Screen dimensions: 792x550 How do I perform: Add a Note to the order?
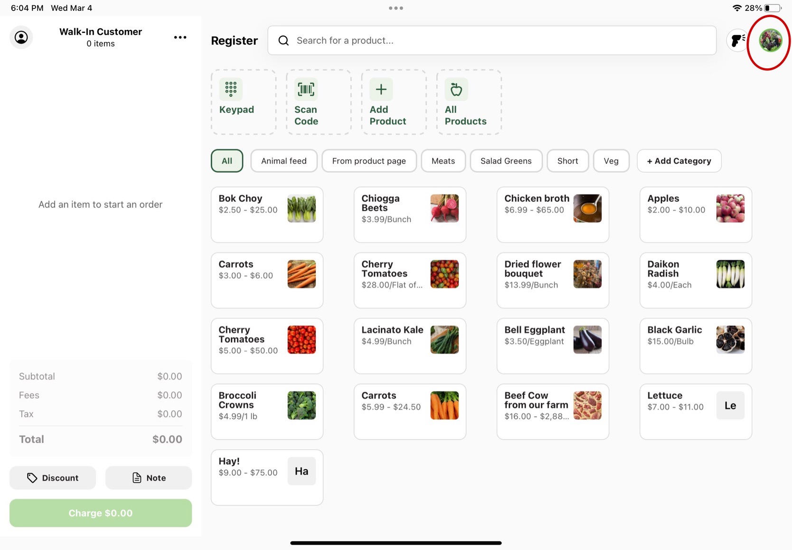pos(149,478)
